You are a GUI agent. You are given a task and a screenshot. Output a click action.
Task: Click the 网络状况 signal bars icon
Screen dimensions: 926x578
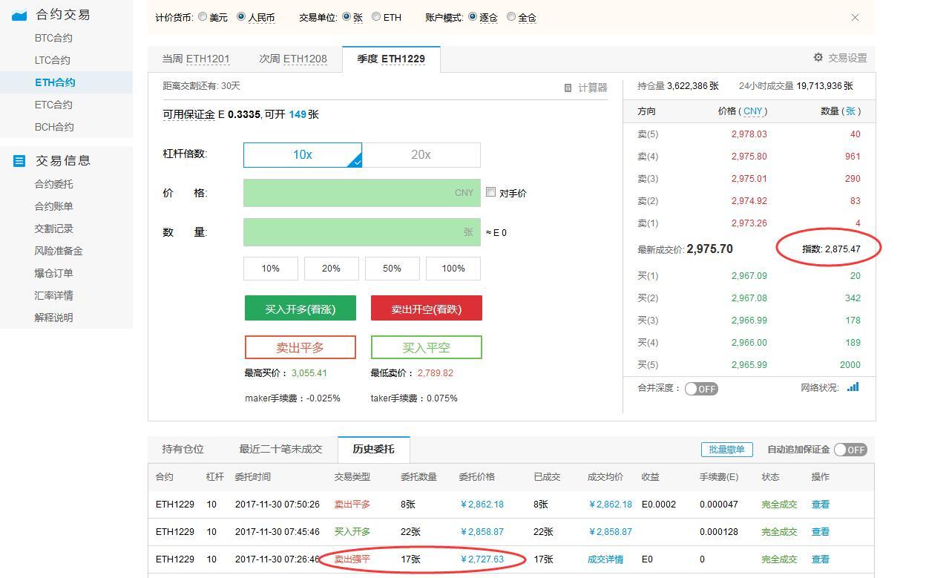click(x=853, y=387)
